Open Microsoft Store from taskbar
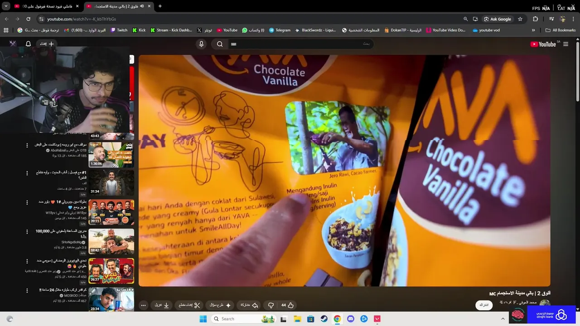The height and width of the screenshot is (326, 580). point(310,319)
